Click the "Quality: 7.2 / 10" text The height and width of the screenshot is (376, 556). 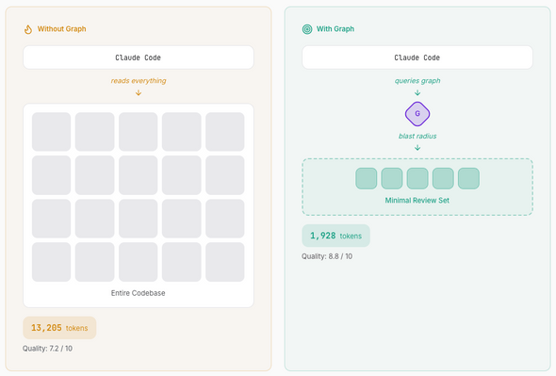[x=47, y=349]
